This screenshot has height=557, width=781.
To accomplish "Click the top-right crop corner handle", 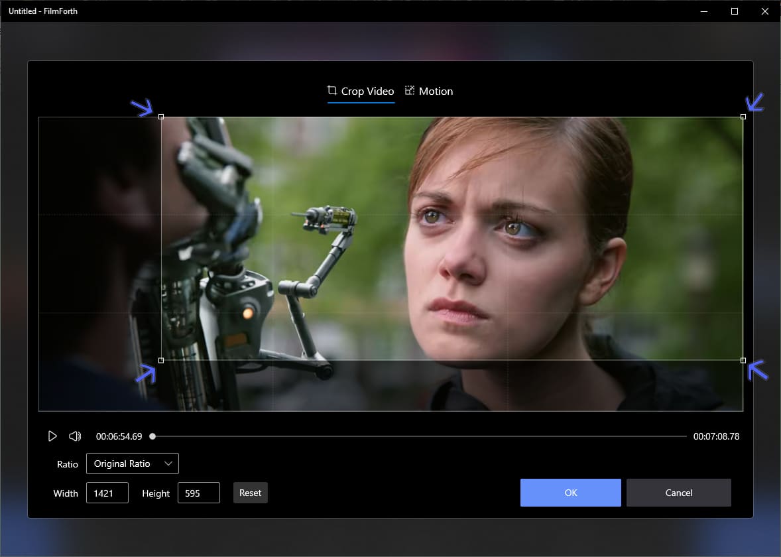I will (x=743, y=117).
